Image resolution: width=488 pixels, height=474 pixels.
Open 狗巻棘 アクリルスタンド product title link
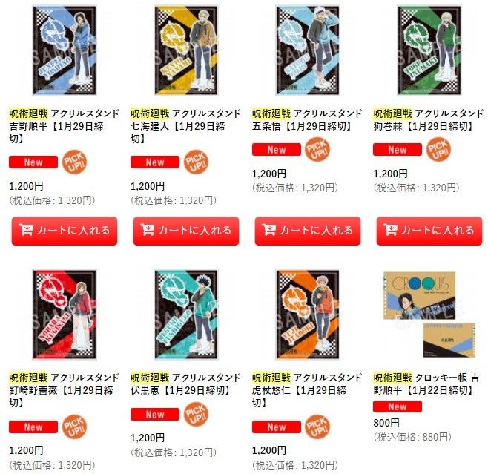[428, 120]
